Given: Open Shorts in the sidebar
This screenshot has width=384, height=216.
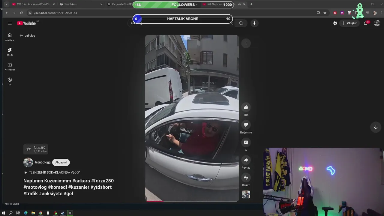Looking at the screenshot, I should click(10, 52).
